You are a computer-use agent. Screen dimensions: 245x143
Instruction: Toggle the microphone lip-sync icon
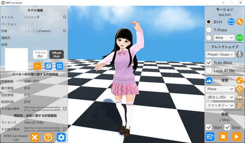[x=240, y=54]
